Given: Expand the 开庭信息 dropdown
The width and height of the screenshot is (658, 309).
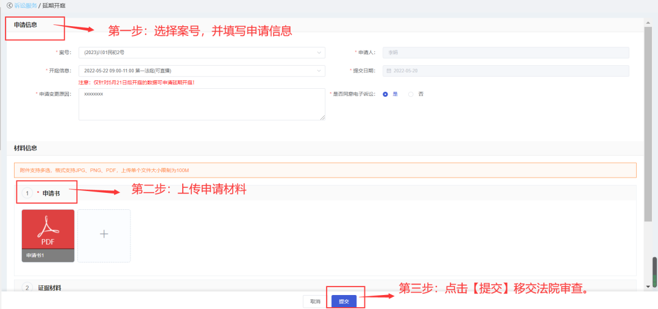Looking at the screenshot, I should coord(202,71).
